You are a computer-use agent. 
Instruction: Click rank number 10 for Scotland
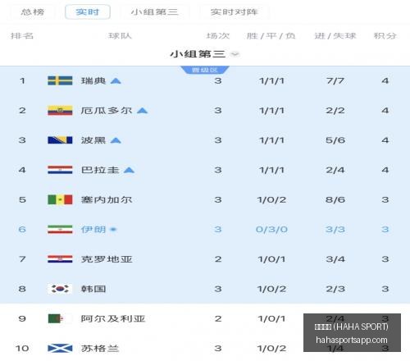click(x=22, y=349)
